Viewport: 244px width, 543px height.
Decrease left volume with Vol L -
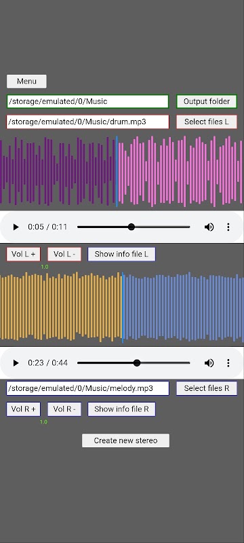tap(64, 254)
